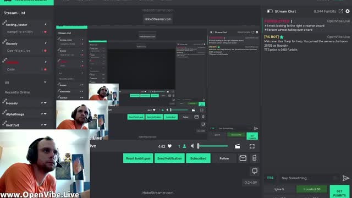This screenshot has height=198, width=352.
Task: Mute the stream with speaker icon
Action: click(x=193, y=146)
